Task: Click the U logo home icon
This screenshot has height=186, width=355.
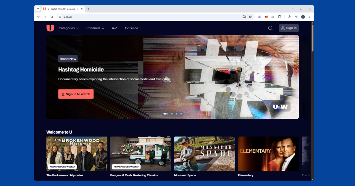Action: 50,28
